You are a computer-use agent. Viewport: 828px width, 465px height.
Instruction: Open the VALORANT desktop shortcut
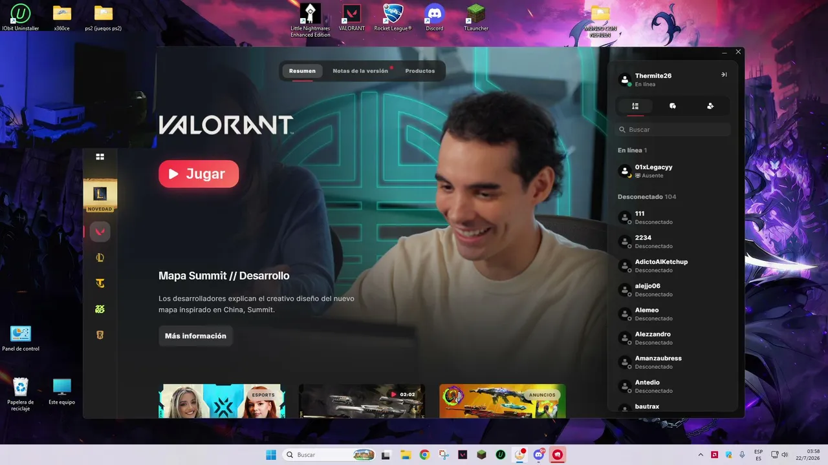[x=352, y=17]
